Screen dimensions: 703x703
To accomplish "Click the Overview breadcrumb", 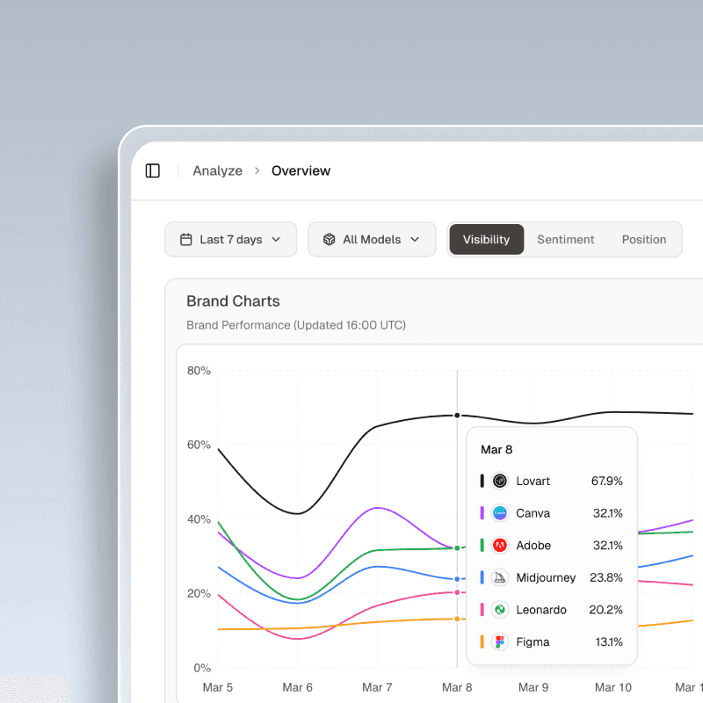I will tap(301, 170).
